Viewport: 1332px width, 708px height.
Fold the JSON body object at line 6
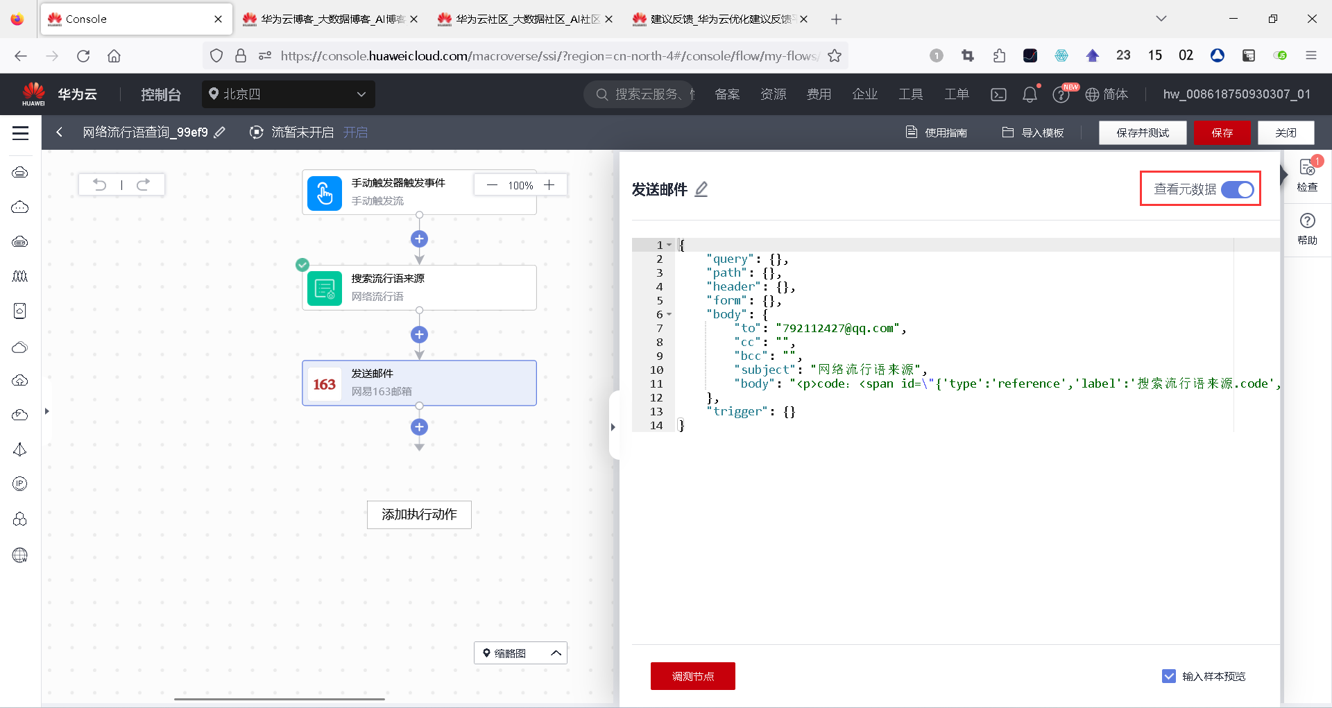tap(669, 314)
